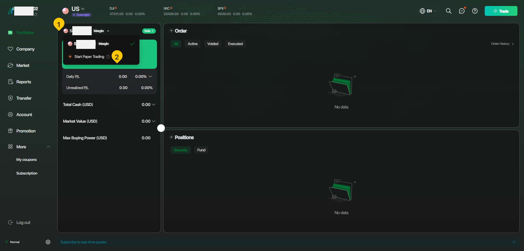Open the help question mark icon

(x=475, y=11)
